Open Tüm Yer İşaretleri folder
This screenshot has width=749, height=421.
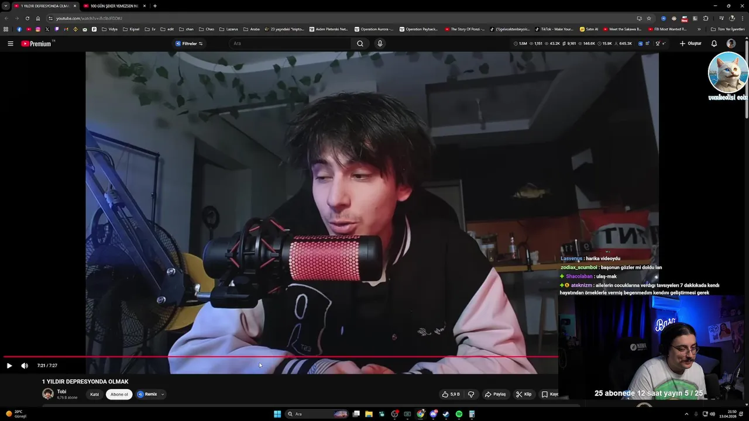tap(728, 29)
